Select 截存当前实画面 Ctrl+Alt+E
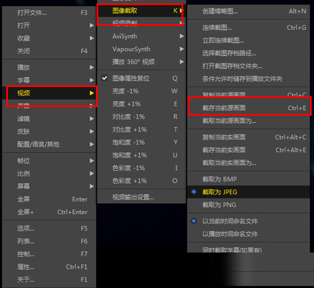 [248, 150]
